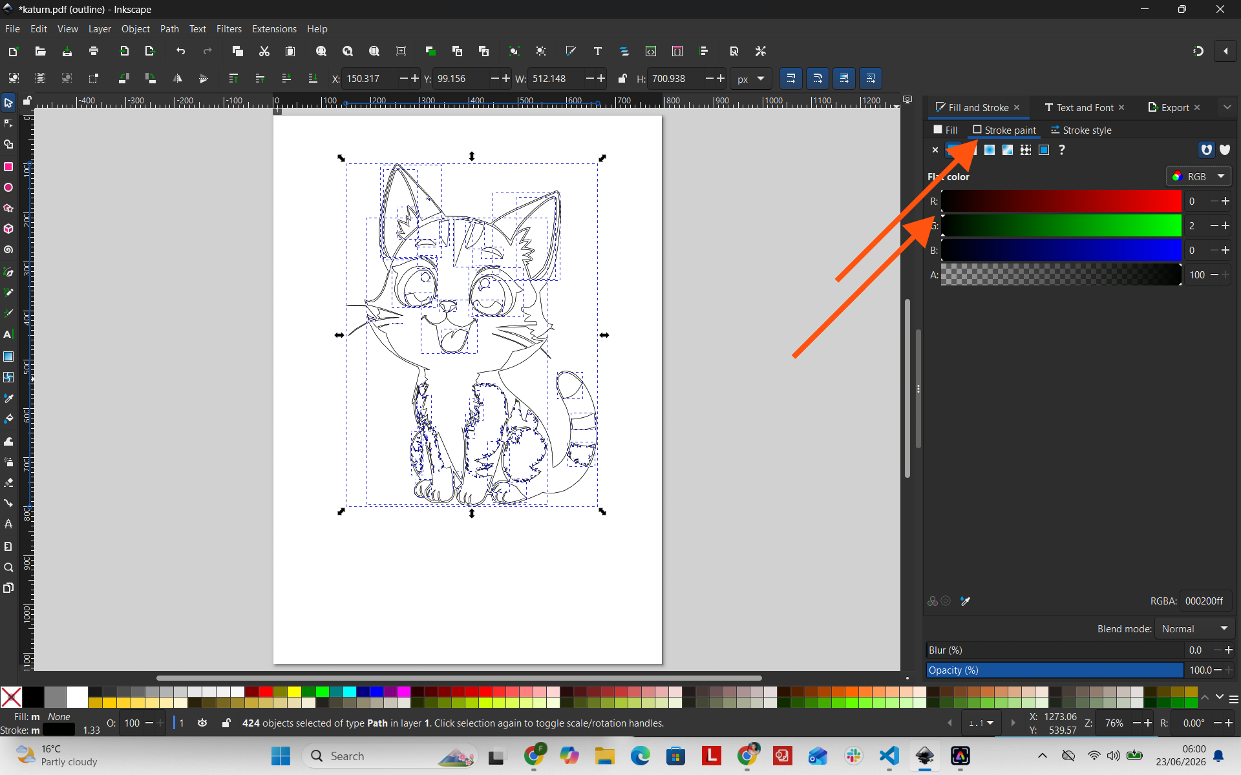Viewport: 1241px width, 775px height.
Task: Increase the X position with plus
Action: point(415,78)
